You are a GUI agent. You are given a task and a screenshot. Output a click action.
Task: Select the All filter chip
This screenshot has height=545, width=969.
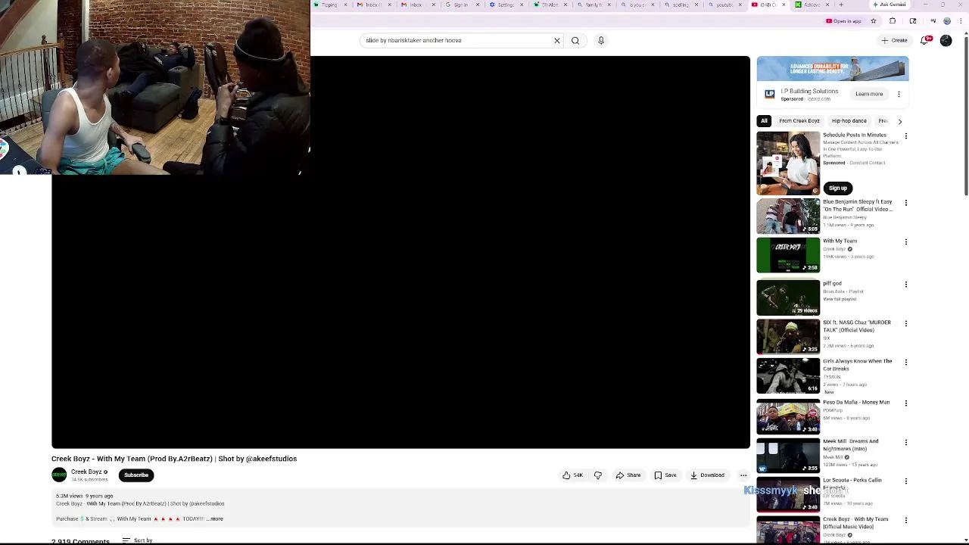point(764,121)
